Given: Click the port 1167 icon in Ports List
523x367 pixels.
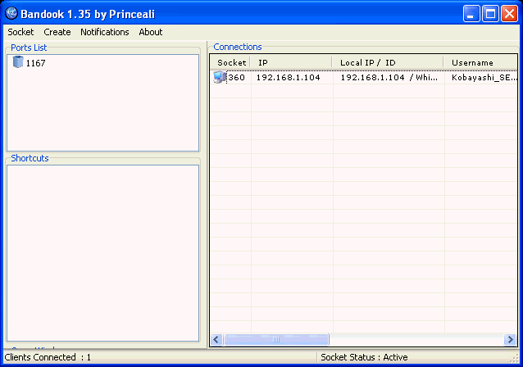Looking at the screenshot, I should [x=18, y=63].
